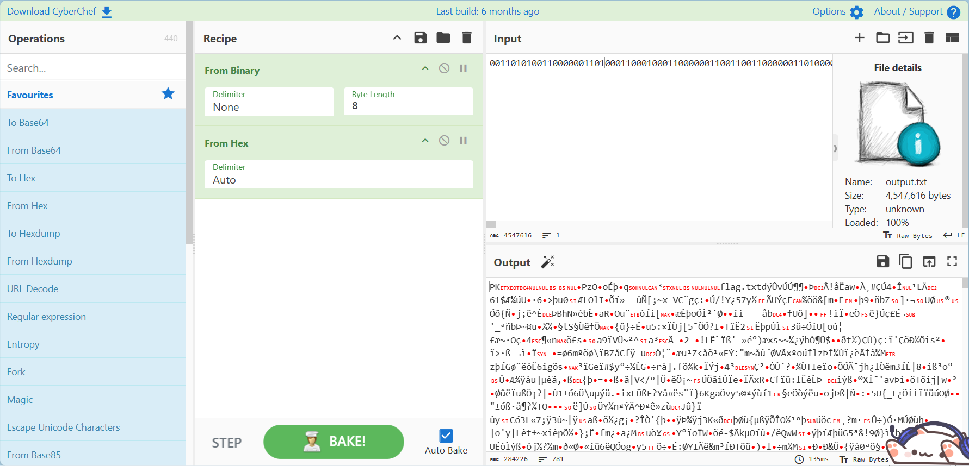This screenshot has width=969, height=466.
Task: Change the input LF end-of-line sequence
Action: (x=954, y=235)
